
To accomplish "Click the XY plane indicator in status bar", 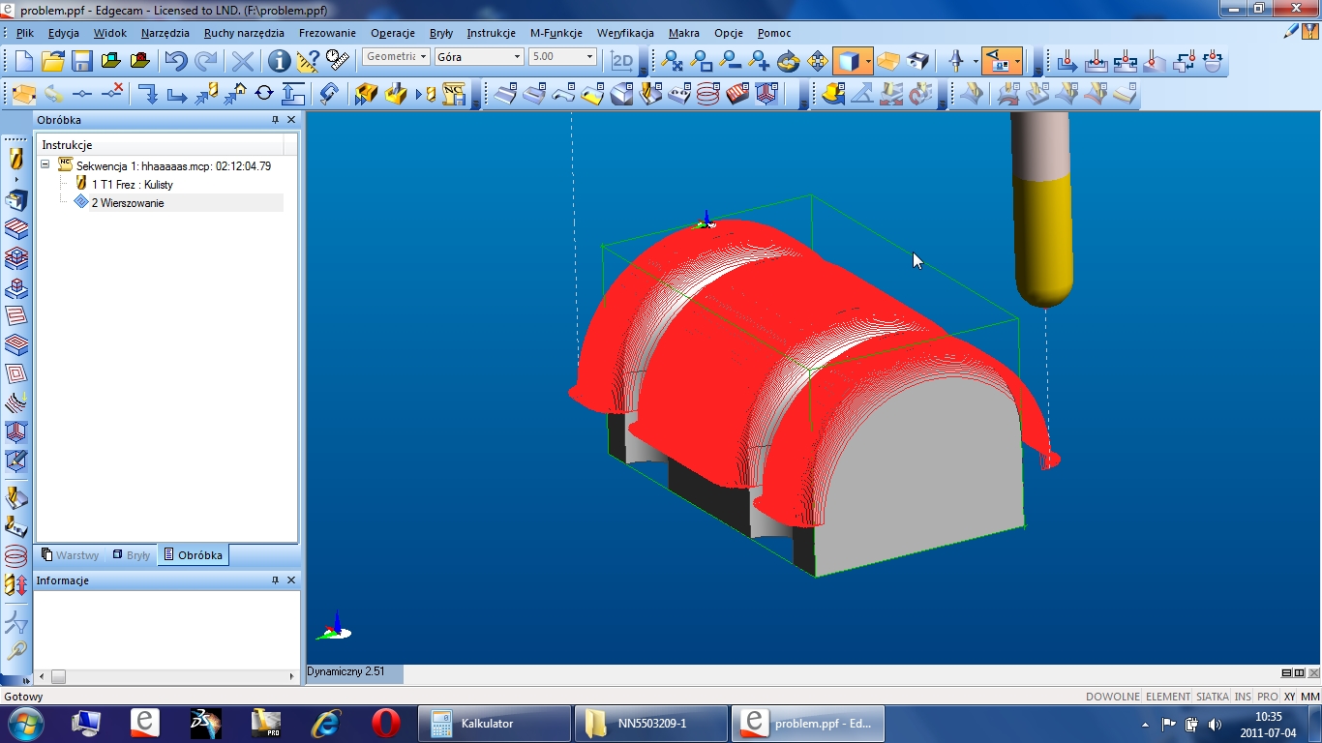I will 1289,697.
